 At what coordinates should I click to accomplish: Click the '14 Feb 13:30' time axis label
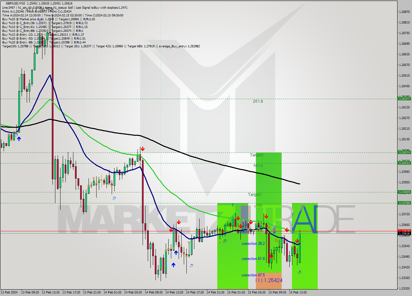(x=174, y=292)
